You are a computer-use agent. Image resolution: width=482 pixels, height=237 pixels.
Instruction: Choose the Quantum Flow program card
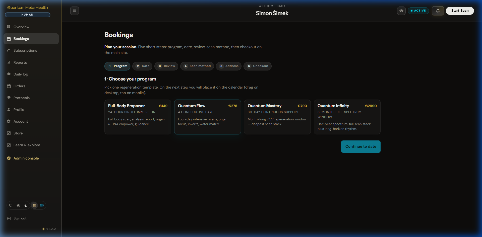point(208,117)
